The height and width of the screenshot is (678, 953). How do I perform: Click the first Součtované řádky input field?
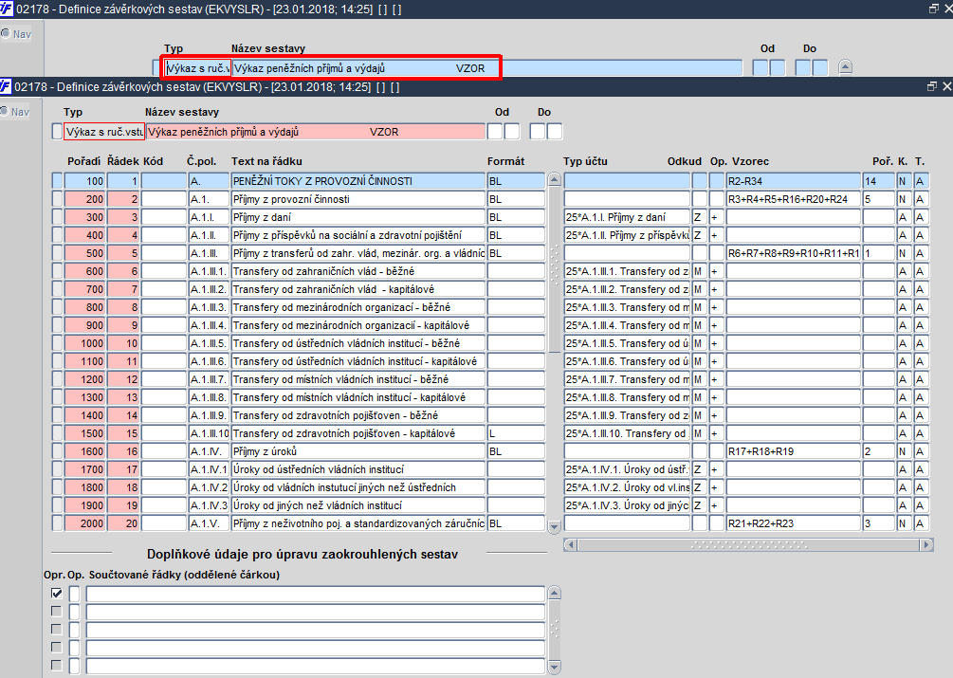pyautogui.click(x=315, y=594)
